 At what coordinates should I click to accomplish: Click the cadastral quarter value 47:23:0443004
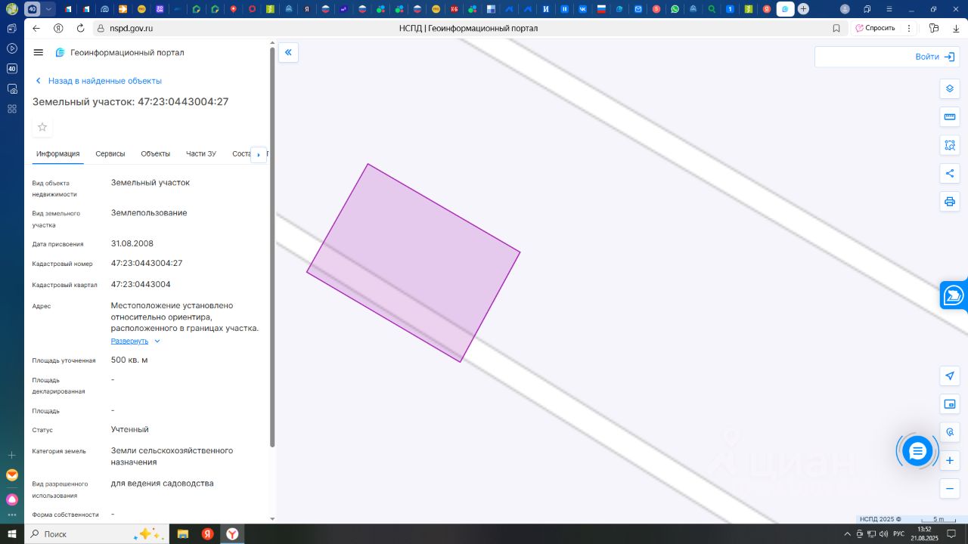pyautogui.click(x=141, y=284)
